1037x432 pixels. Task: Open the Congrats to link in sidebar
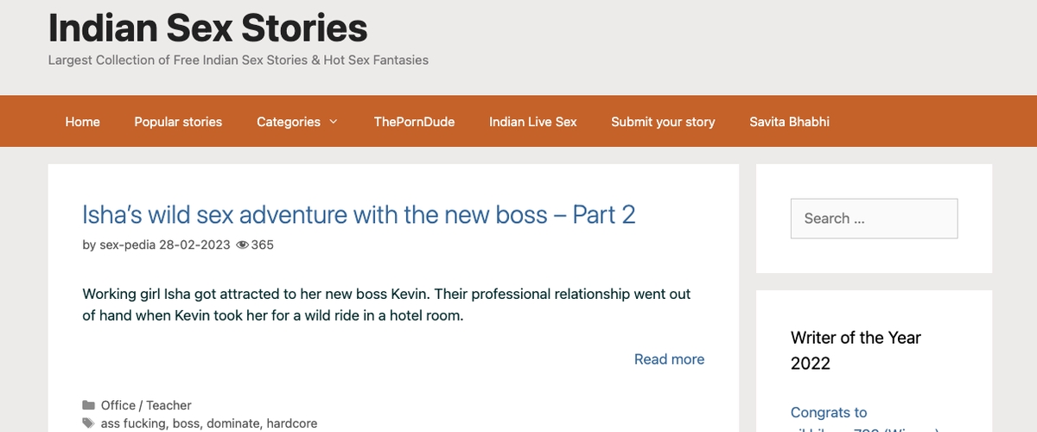[829, 412]
